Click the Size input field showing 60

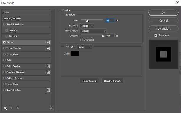(x=110, y=20)
